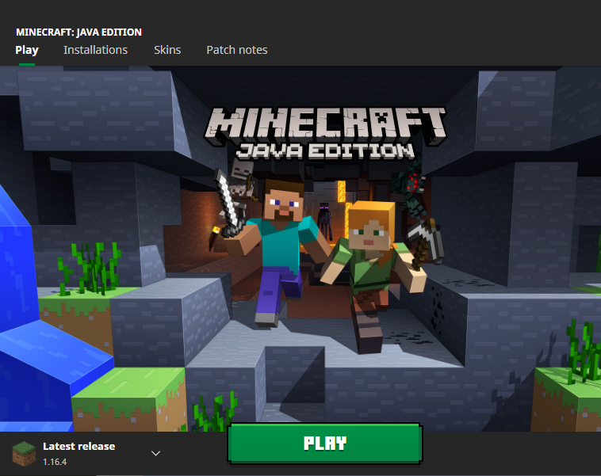
Task: Click the green PLAY button
Action: click(x=325, y=444)
